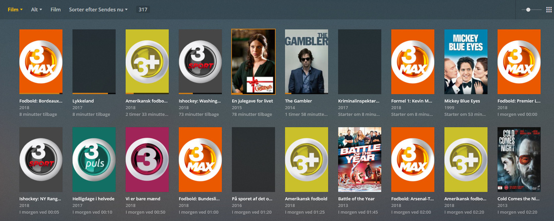Viewport: 554px width, 221px height.
Task: Click the title The Gambler
Action: [299, 101]
